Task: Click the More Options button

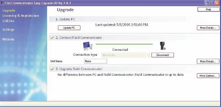Action: pyautogui.click(x=208, y=76)
